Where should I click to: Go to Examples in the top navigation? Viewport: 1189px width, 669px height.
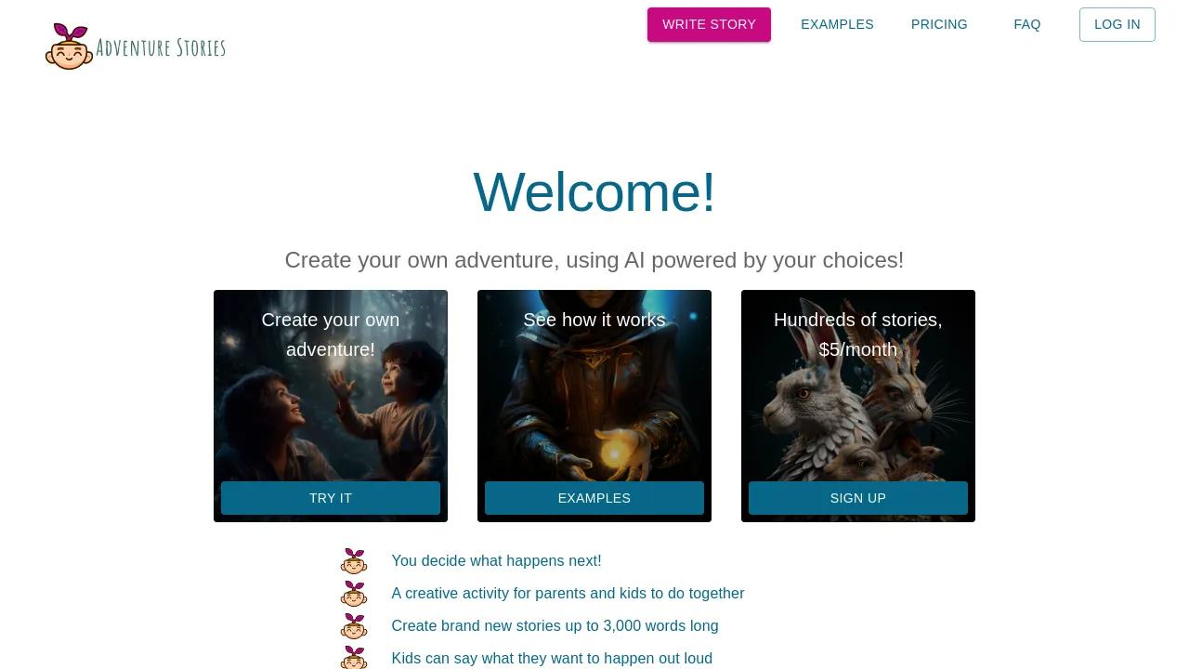(x=837, y=24)
